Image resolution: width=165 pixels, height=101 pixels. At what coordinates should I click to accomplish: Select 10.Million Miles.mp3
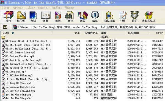click(19, 75)
